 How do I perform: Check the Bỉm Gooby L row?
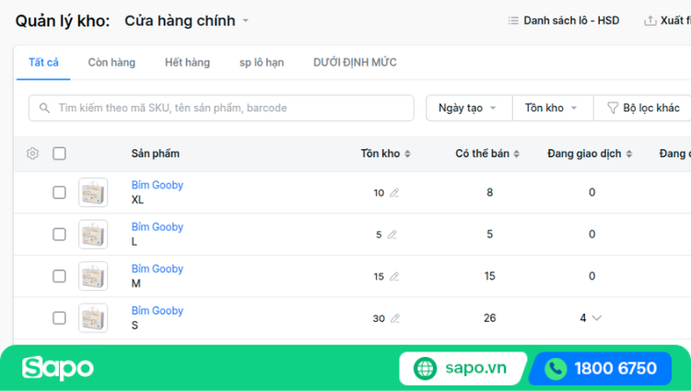point(59,234)
